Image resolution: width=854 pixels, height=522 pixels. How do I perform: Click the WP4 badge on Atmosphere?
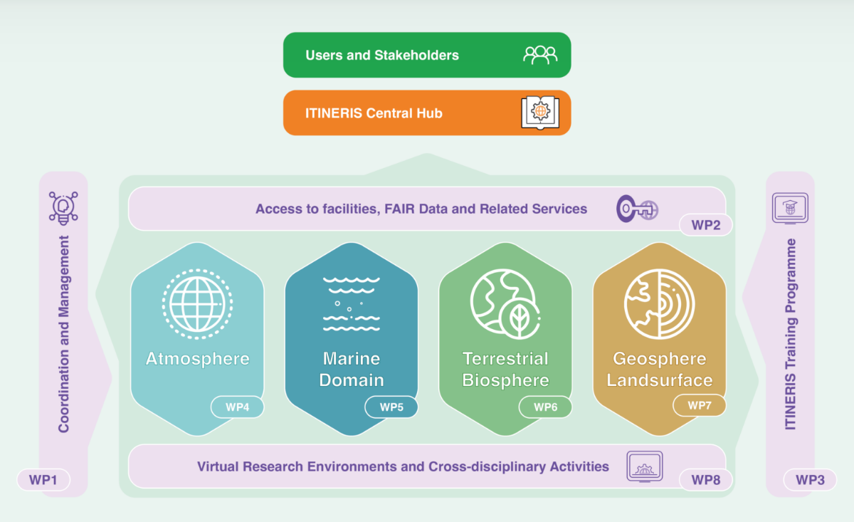point(237,407)
